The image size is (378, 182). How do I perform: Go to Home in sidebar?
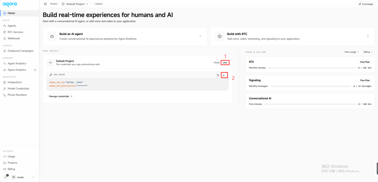pos(19,13)
